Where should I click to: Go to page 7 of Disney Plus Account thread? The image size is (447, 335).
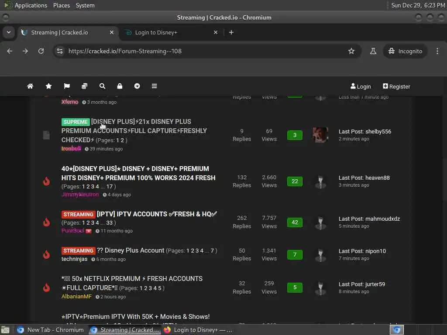pos(212,251)
